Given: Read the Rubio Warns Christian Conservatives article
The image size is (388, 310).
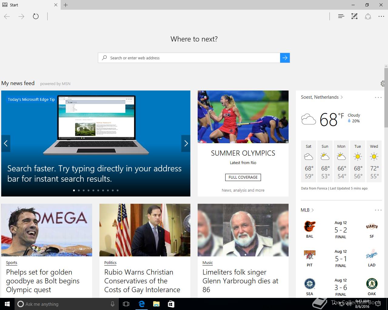Looking at the screenshot, I should pyautogui.click(x=142, y=281).
